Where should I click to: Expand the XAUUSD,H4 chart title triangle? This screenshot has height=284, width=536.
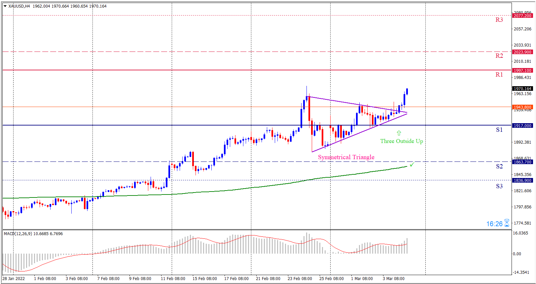(x=5, y=6)
